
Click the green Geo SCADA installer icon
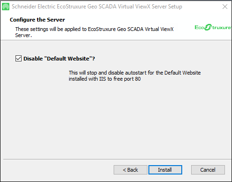(6, 7)
